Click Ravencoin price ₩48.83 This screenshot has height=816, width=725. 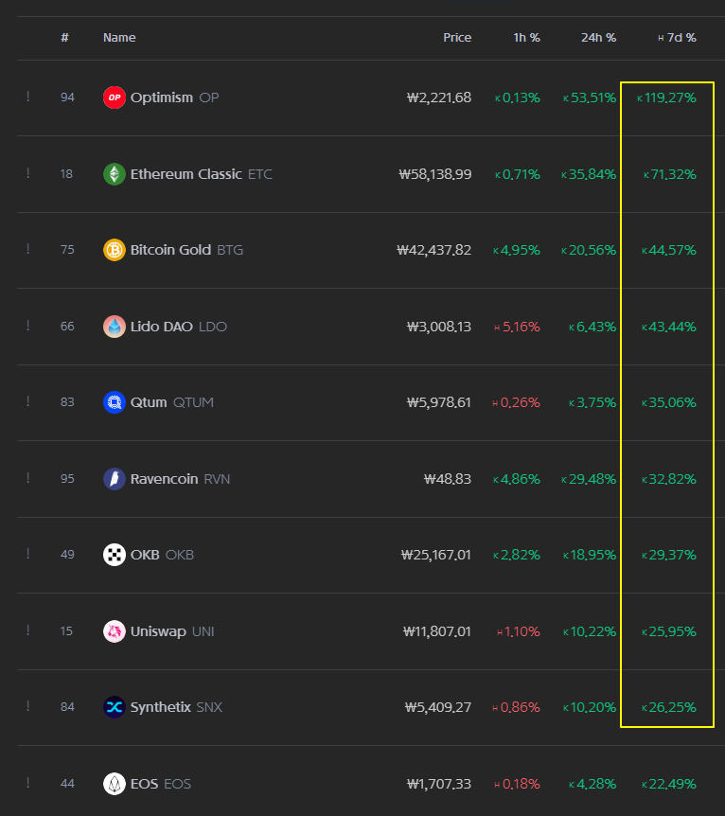[448, 479]
